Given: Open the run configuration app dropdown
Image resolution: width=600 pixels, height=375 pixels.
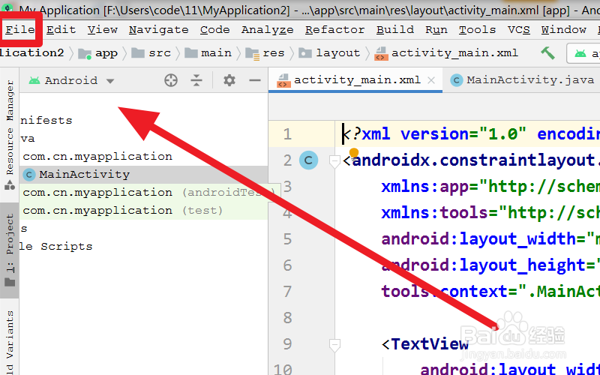Looking at the screenshot, I should 584,53.
